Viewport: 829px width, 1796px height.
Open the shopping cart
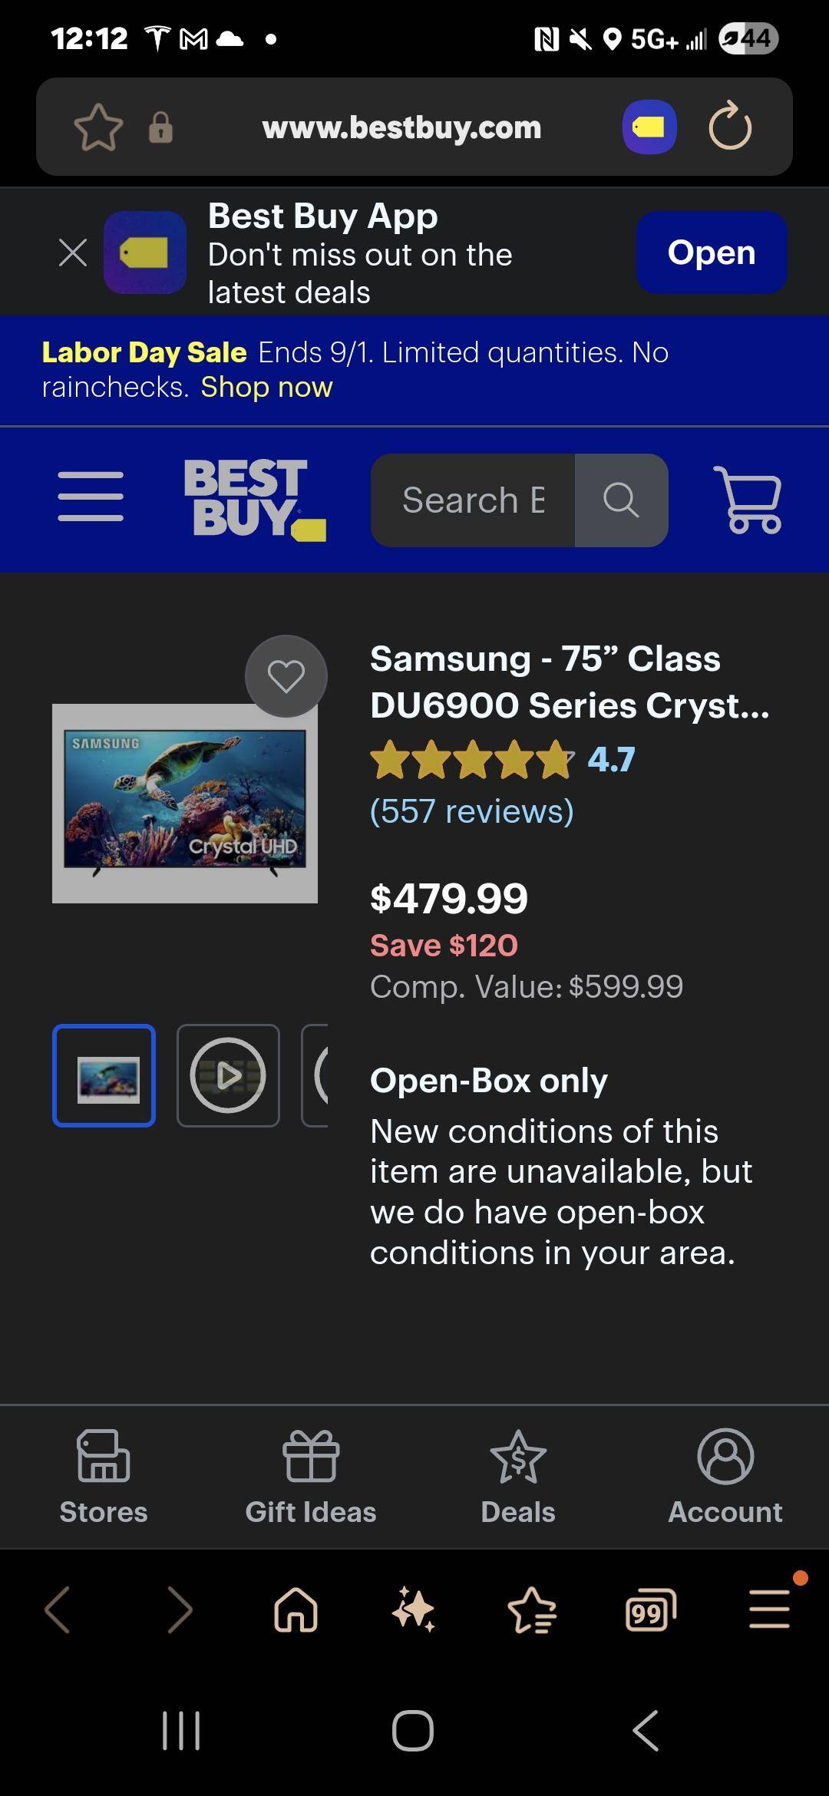[748, 500]
